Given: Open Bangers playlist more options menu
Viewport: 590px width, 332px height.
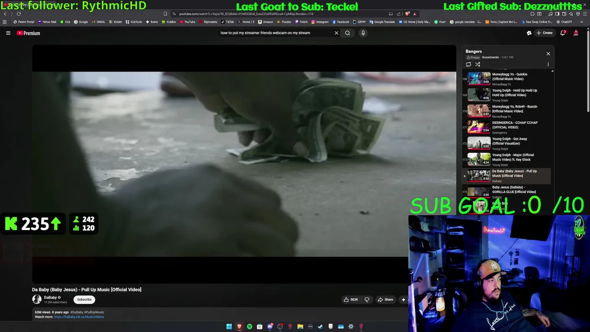Looking at the screenshot, I should (x=548, y=65).
